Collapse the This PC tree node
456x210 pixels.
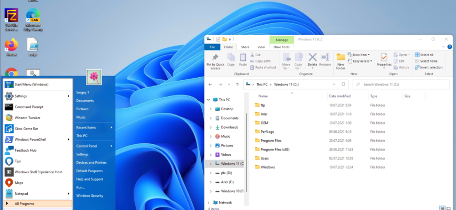point(209,100)
